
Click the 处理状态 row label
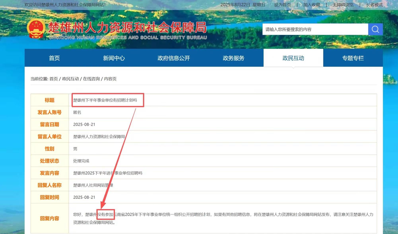[50, 161]
